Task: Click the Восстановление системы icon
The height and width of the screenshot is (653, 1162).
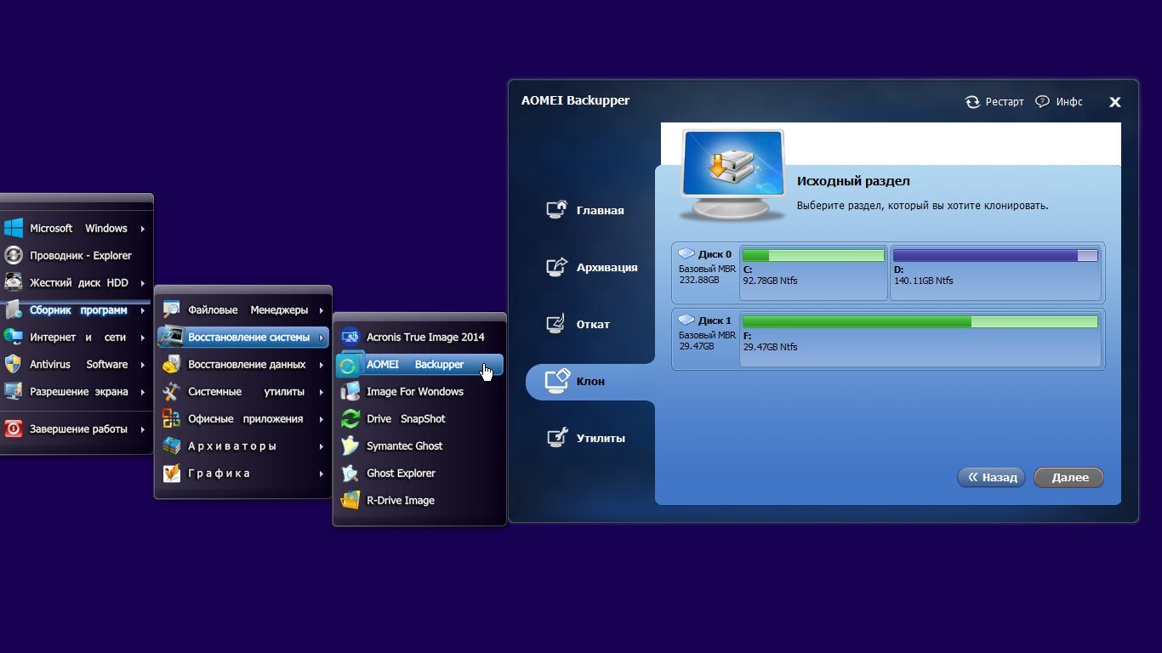Action: [172, 337]
